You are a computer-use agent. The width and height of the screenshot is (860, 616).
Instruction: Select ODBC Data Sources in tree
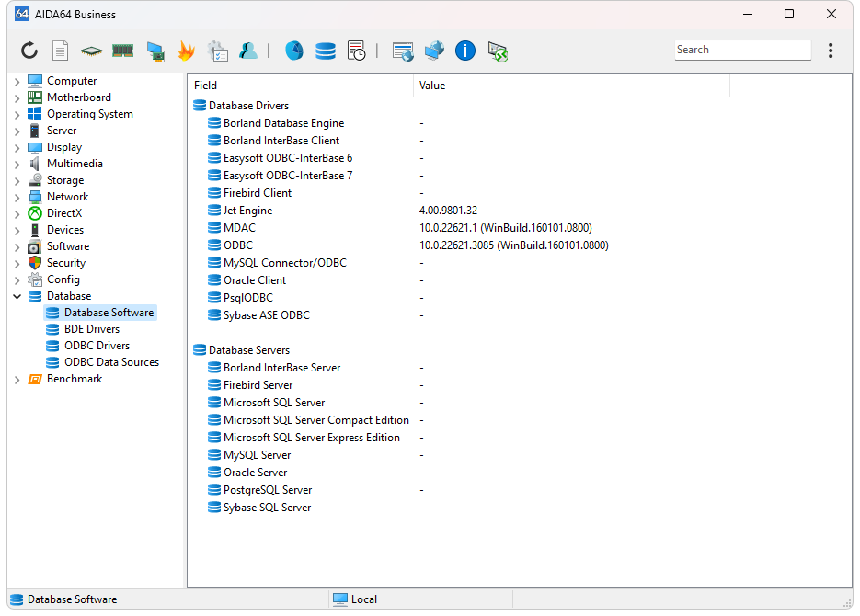(x=111, y=362)
